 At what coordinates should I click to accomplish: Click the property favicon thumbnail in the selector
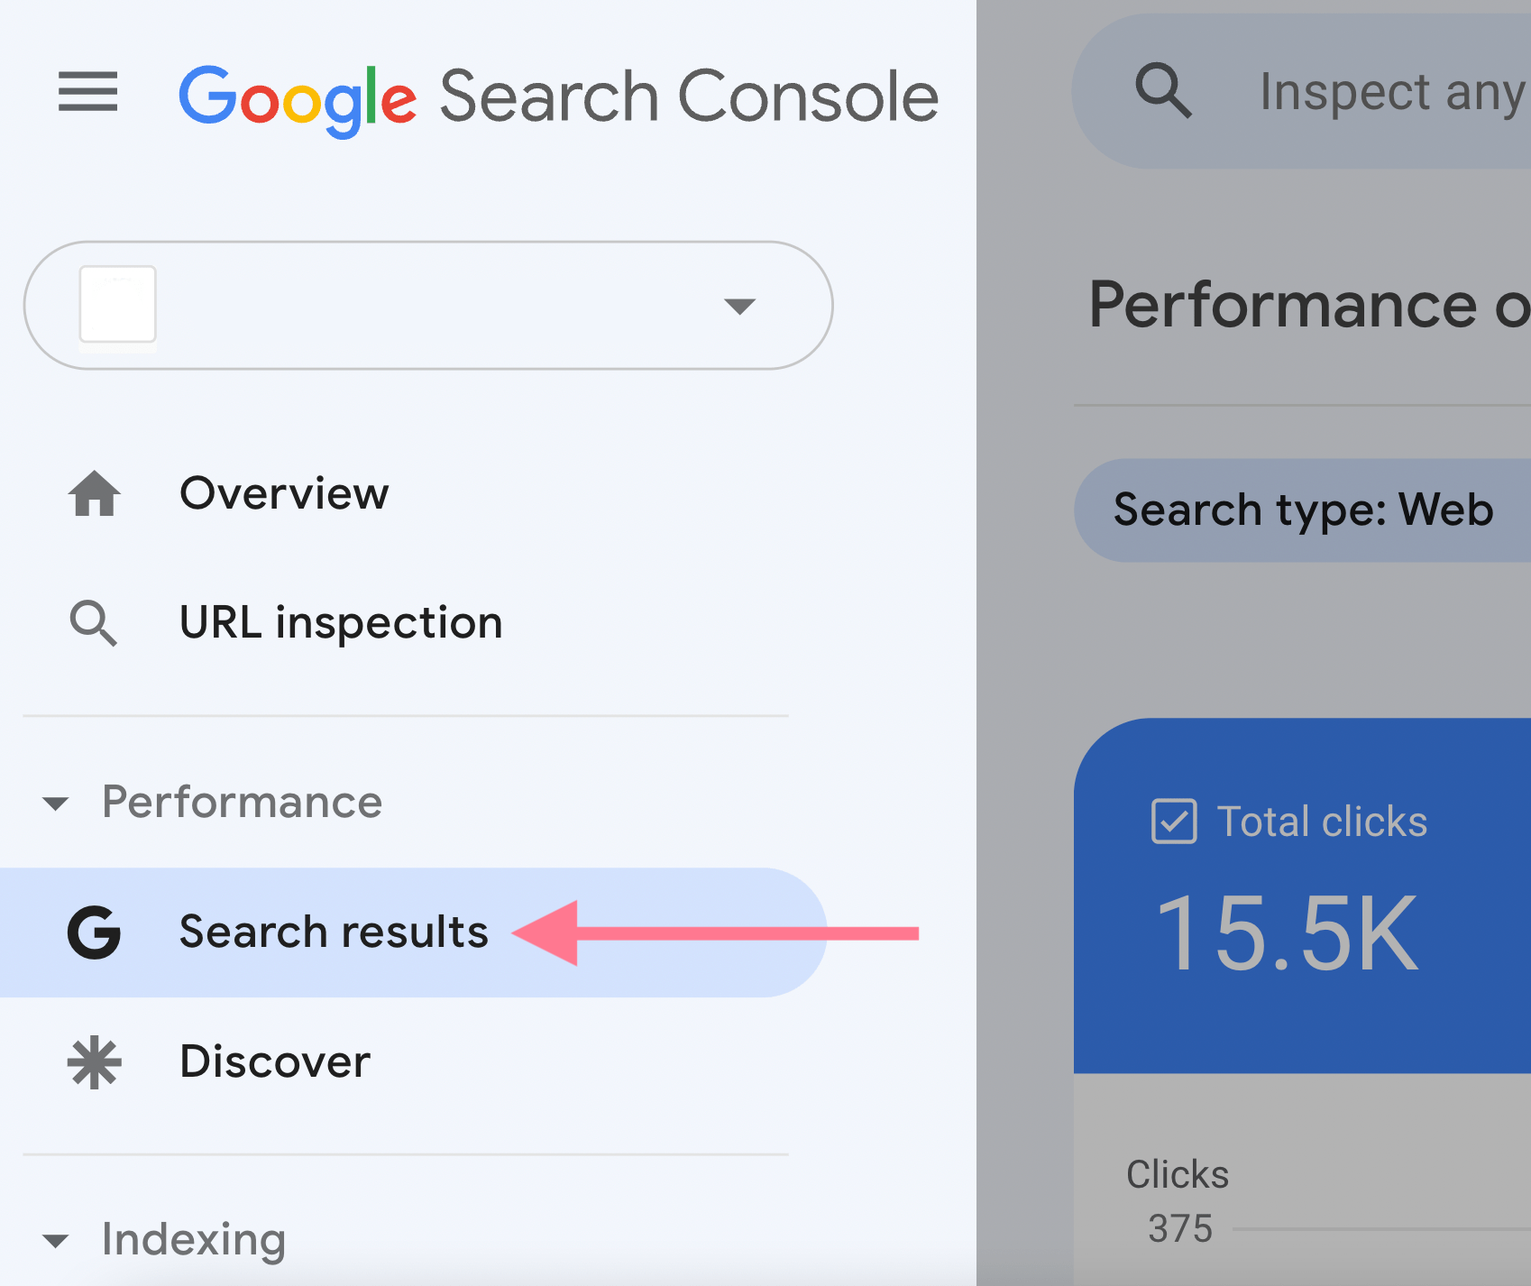click(118, 305)
